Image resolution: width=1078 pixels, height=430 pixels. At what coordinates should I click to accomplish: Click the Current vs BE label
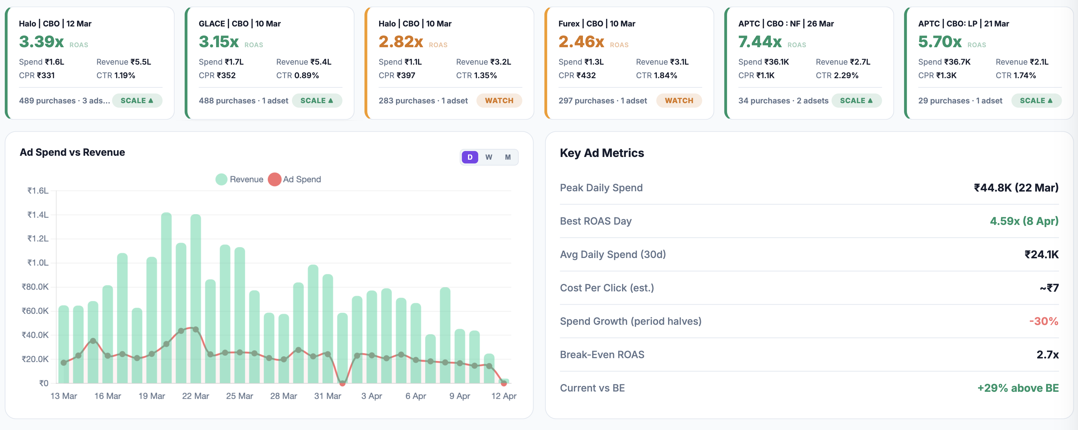592,389
